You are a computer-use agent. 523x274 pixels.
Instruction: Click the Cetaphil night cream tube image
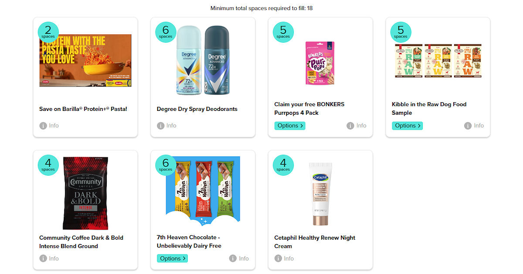(320, 194)
